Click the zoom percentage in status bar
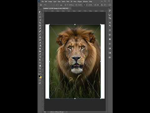This screenshot has width=150, height=113. [45, 112]
